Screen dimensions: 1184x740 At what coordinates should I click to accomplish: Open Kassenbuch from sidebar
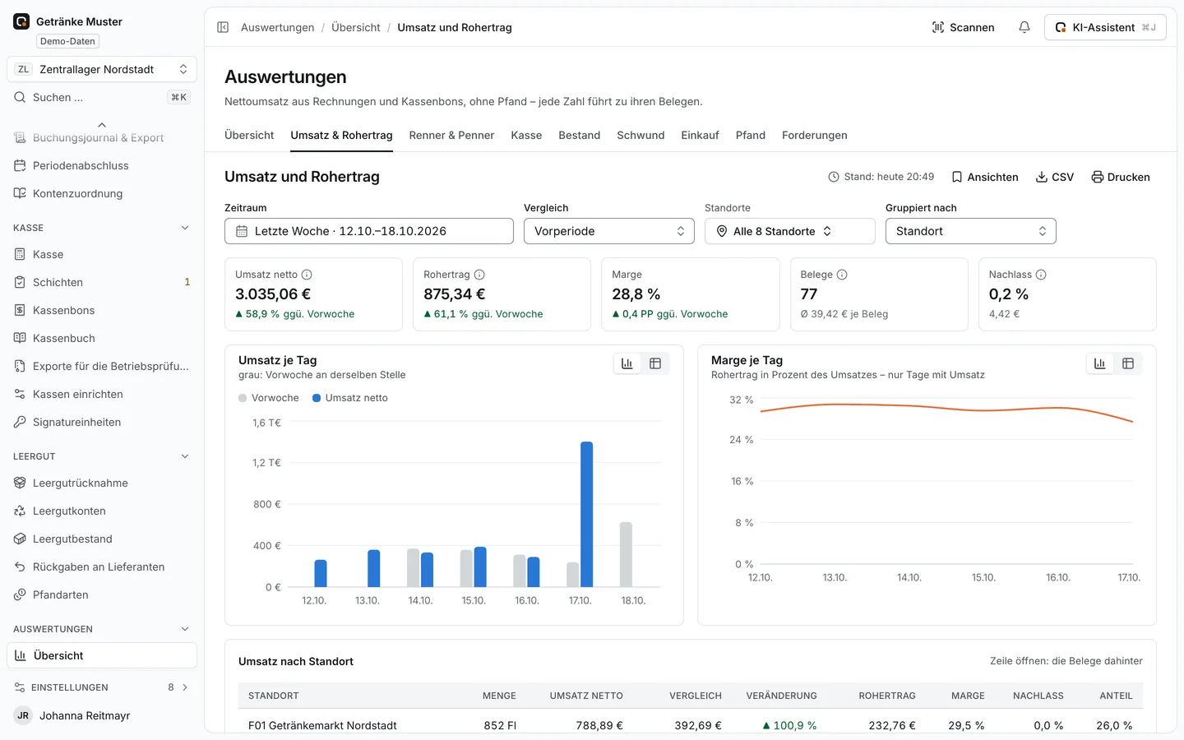(102, 338)
